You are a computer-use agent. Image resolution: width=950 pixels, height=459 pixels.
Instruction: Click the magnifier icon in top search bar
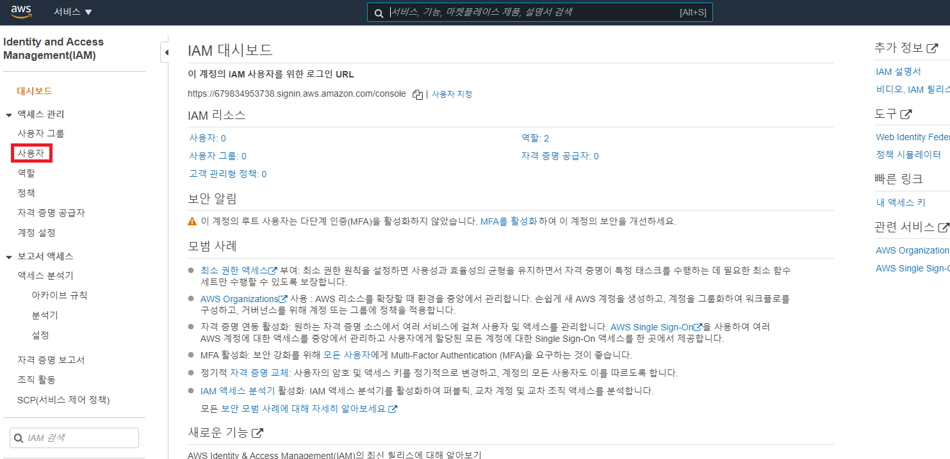[379, 13]
